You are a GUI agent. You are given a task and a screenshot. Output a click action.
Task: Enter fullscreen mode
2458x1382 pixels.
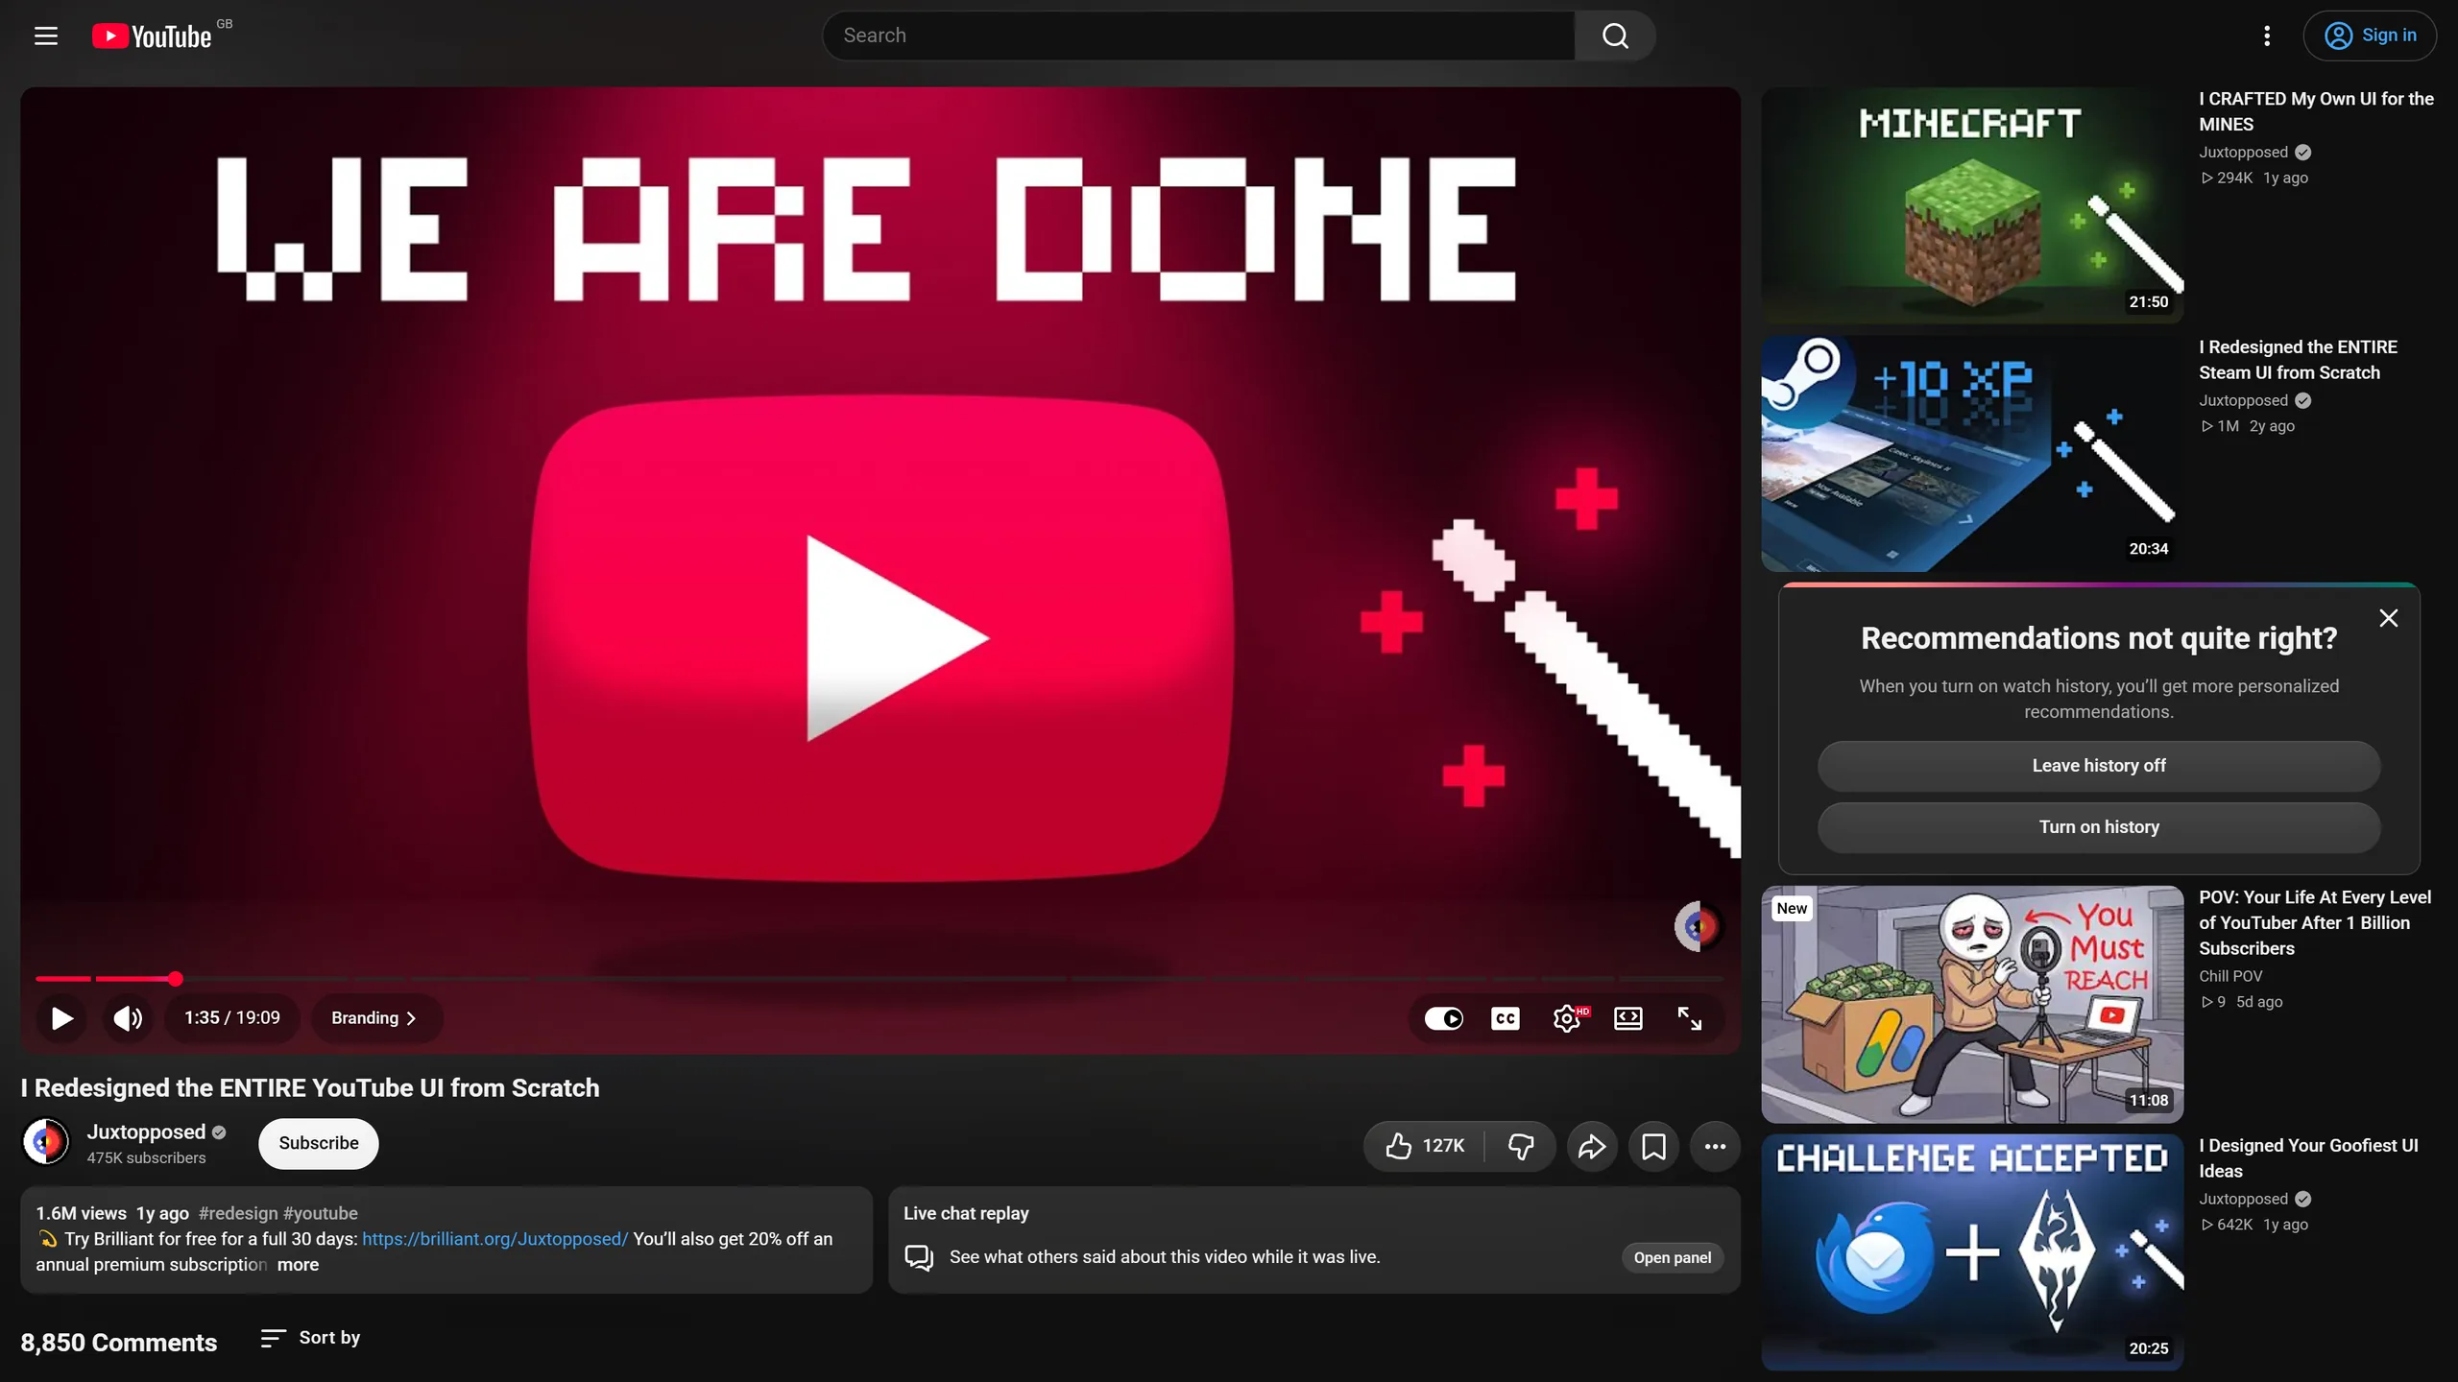(1690, 1018)
